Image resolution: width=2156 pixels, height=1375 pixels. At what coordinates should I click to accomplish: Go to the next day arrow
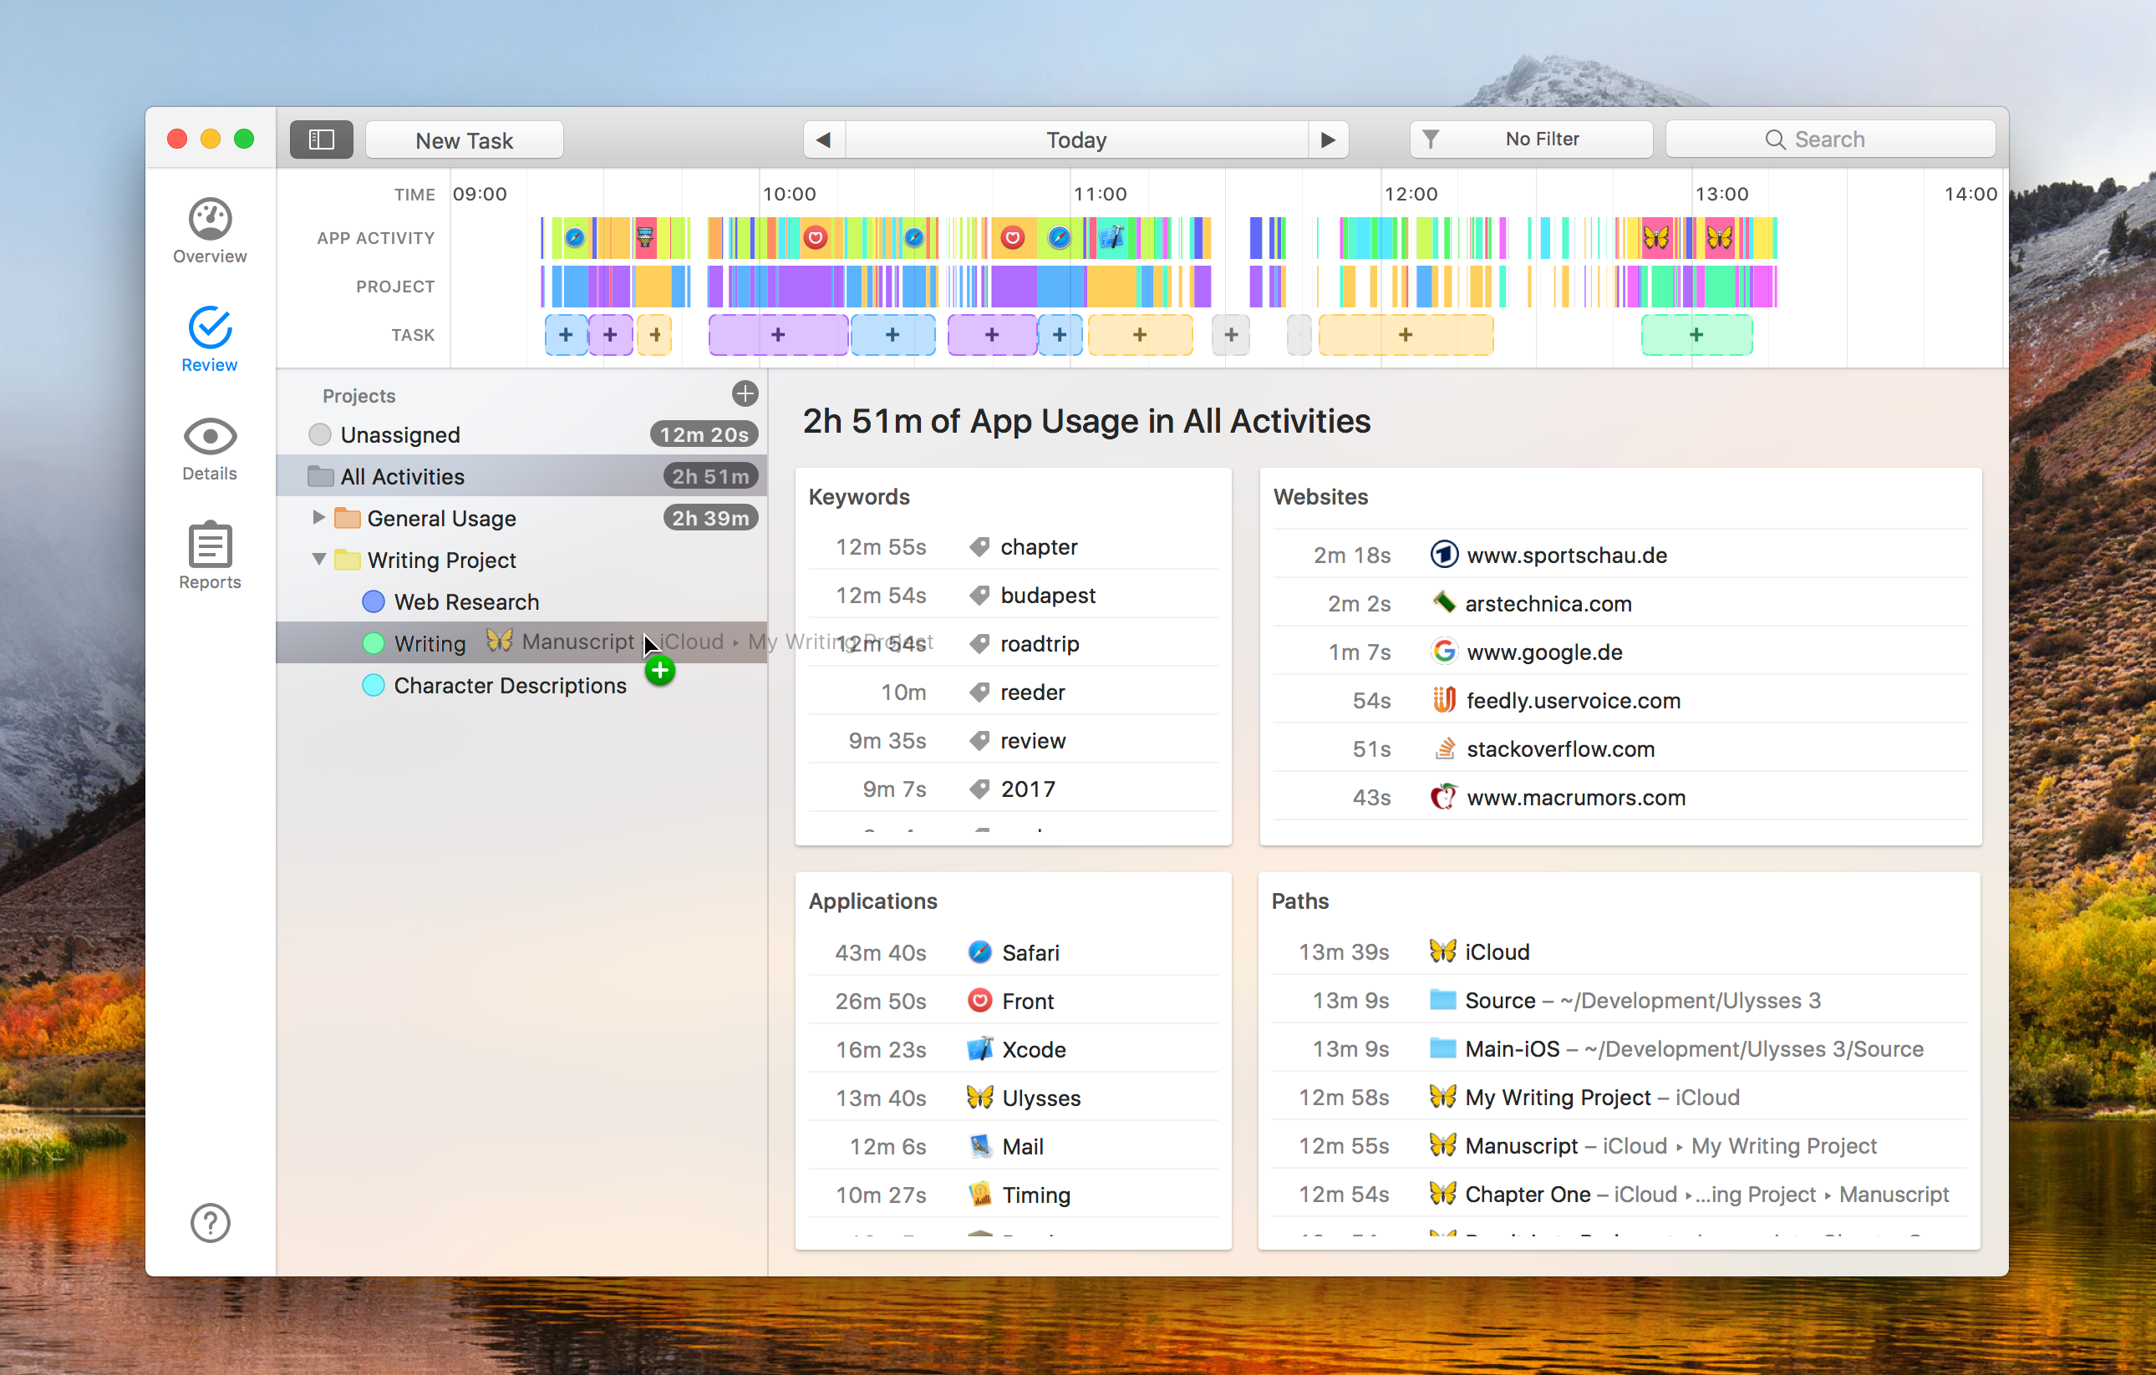1328,140
